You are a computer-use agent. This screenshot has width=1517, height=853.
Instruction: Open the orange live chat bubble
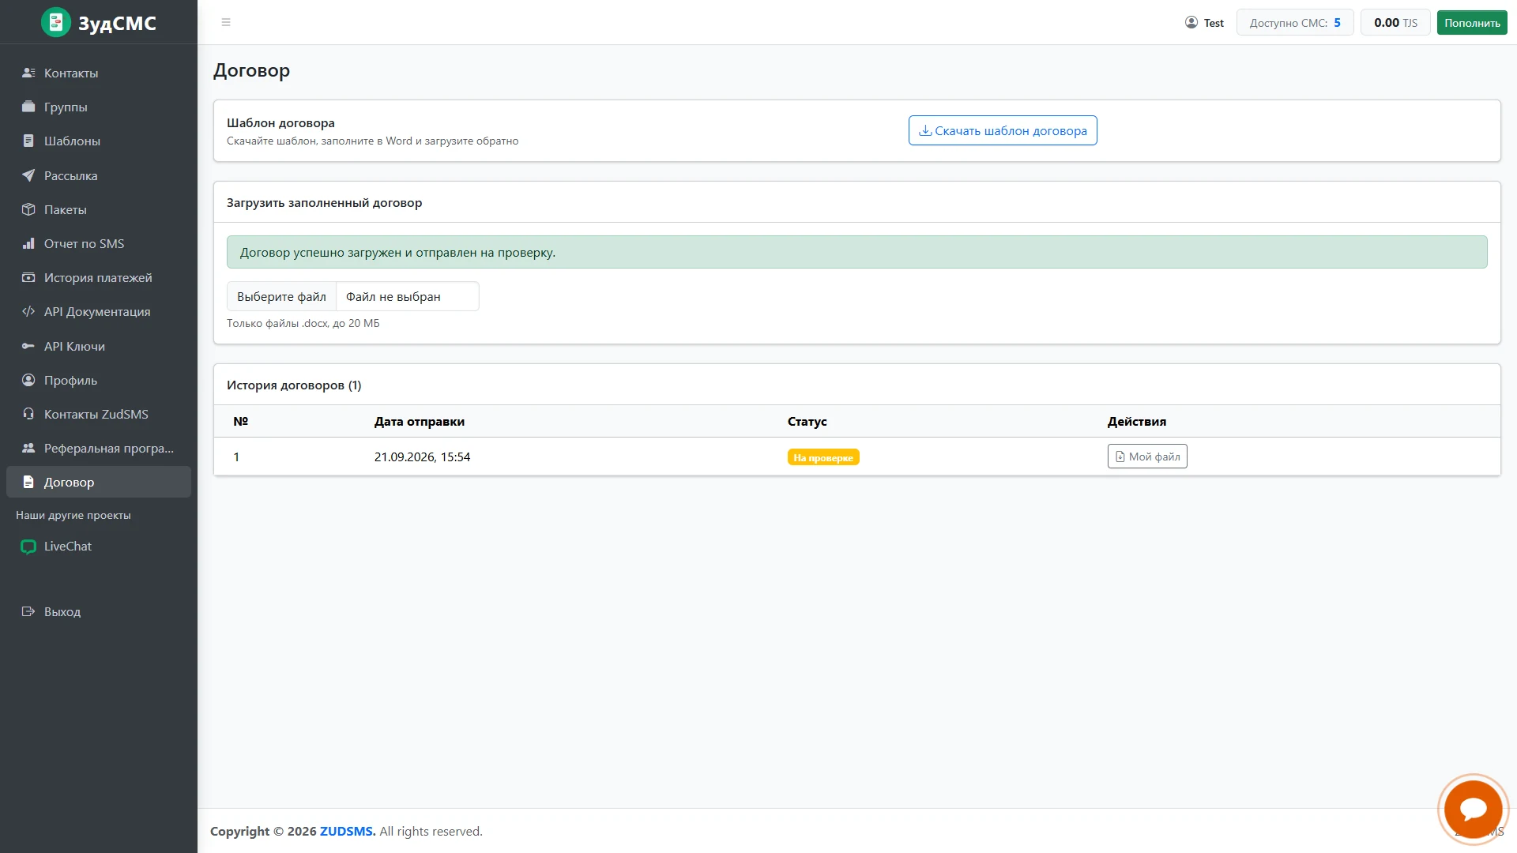[1473, 810]
